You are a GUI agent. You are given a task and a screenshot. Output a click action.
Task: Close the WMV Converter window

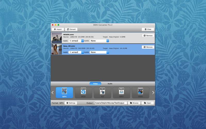[53, 25]
